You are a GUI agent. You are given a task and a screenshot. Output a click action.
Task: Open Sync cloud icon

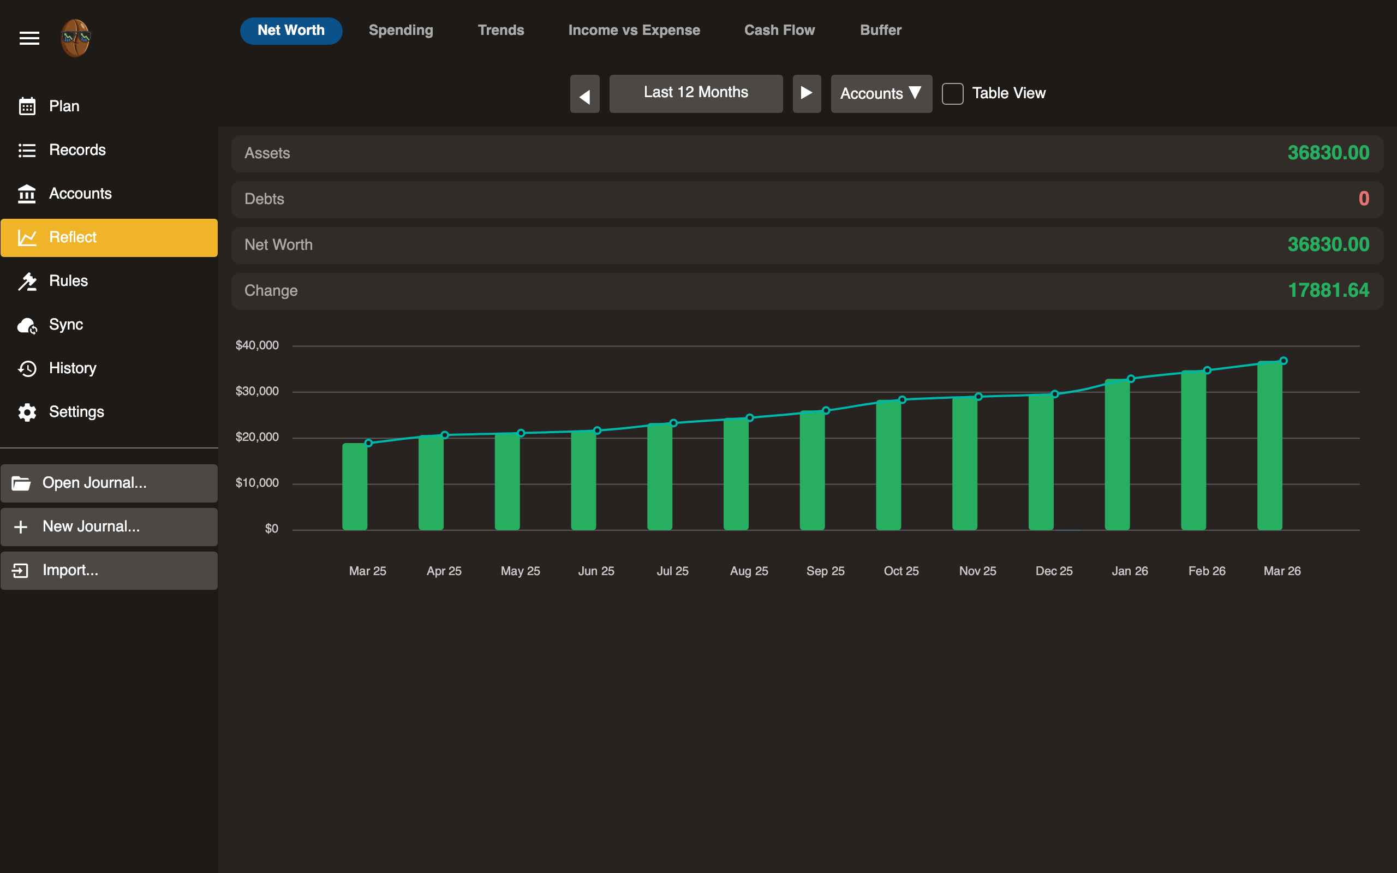tap(27, 325)
